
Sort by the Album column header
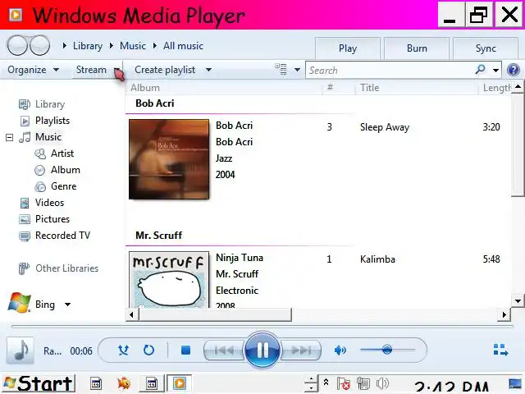click(145, 88)
